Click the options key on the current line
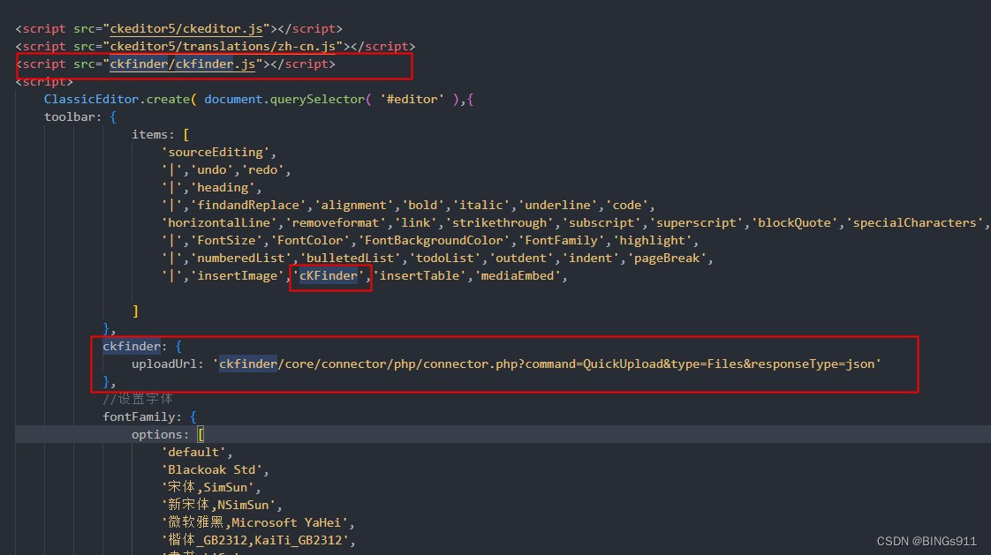 tap(157, 434)
